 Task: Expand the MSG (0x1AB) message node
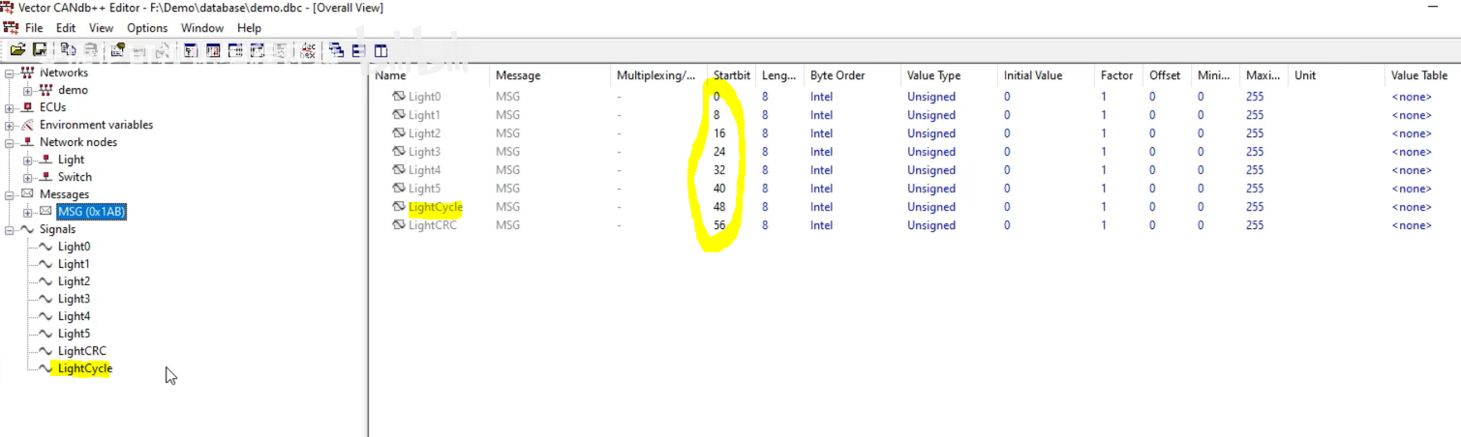click(x=28, y=213)
